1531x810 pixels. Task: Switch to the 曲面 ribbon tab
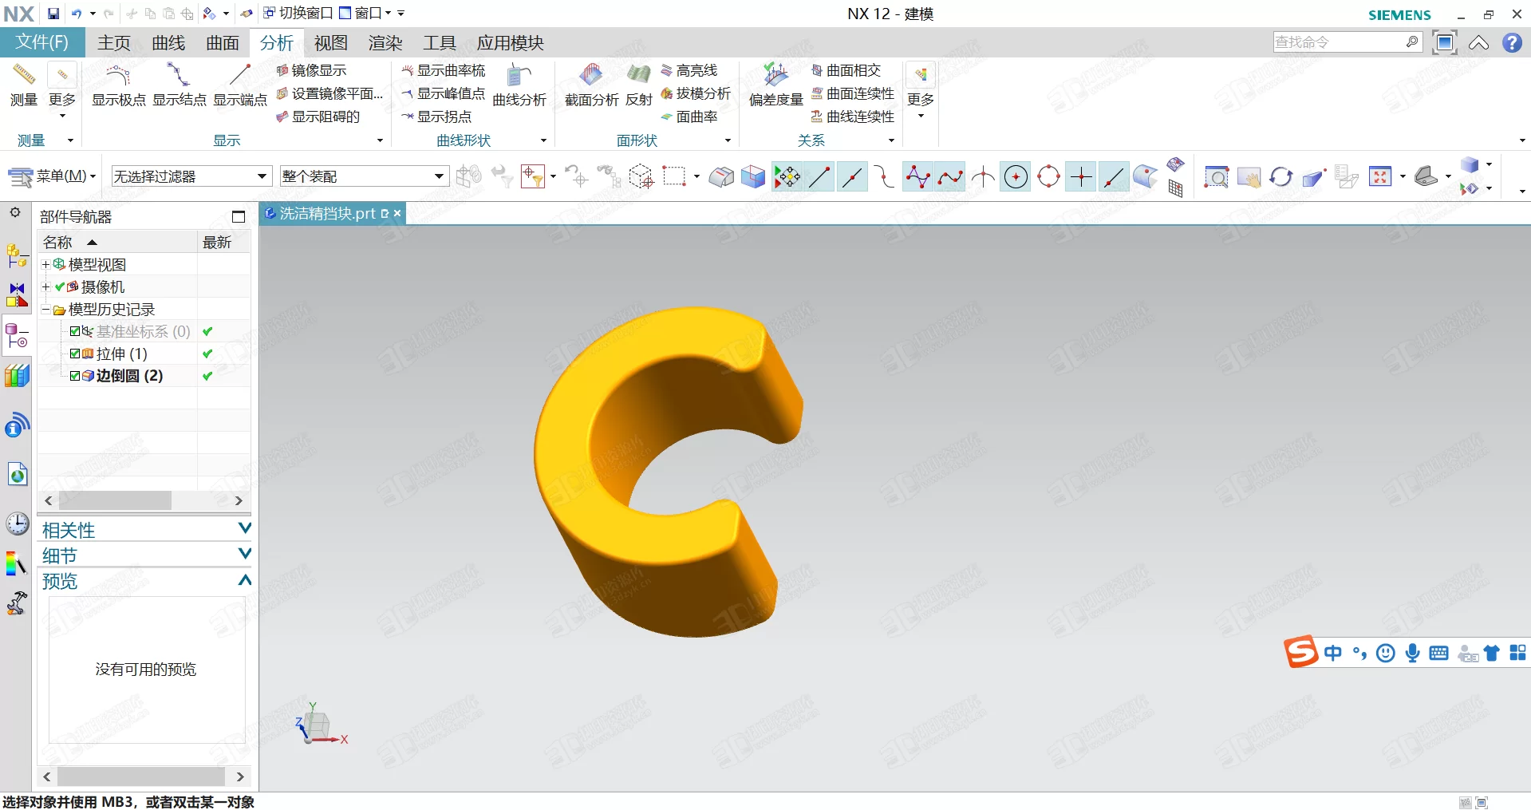click(223, 43)
